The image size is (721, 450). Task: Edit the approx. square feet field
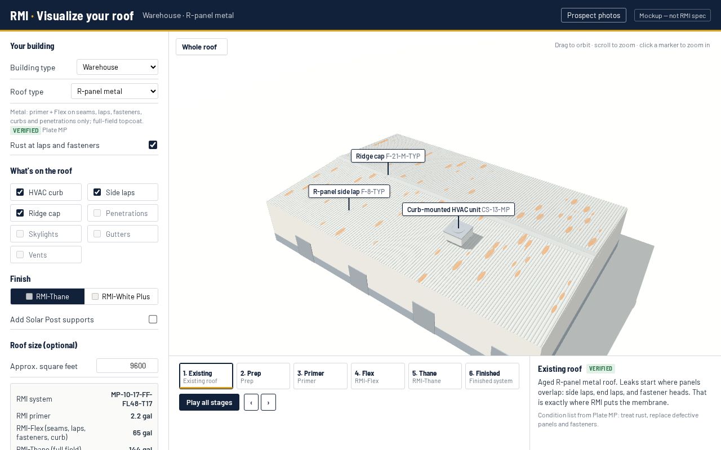point(127,366)
